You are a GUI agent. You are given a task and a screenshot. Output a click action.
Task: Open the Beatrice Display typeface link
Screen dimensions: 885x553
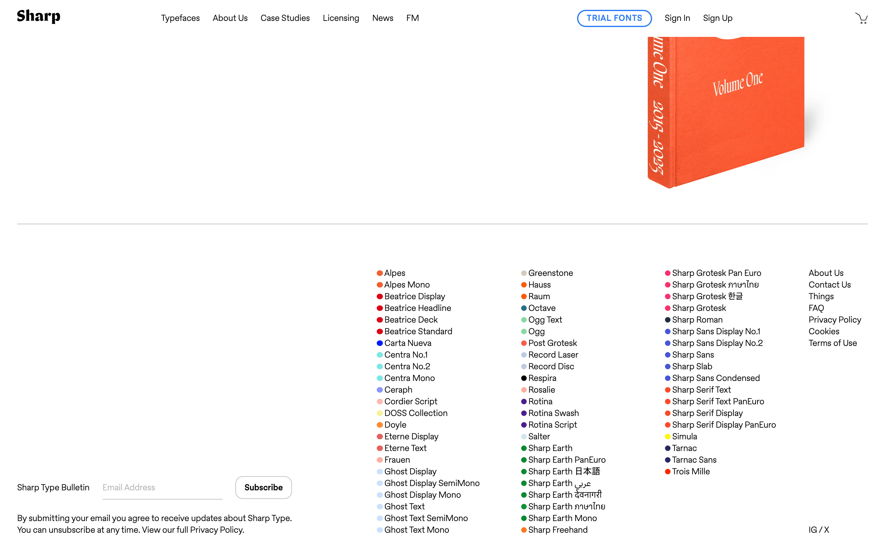pos(414,296)
